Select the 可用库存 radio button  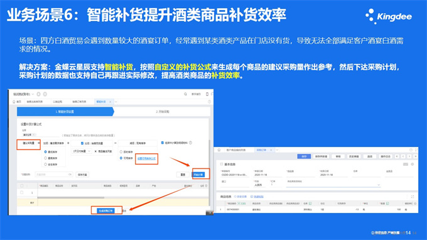(x=121, y=158)
